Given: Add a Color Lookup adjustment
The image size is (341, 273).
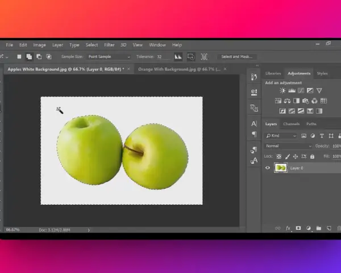Looking at the screenshot, I should pos(323,101).
